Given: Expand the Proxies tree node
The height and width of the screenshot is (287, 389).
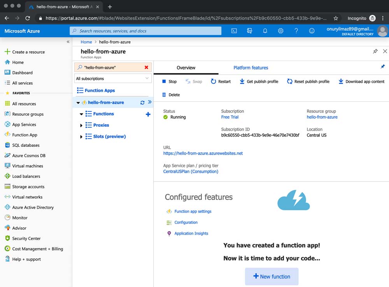Looking at the screenshot, I should click(81, 125).
